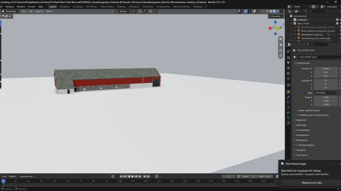The height and width of the screenshot is (191, 341).
Task: Toggle the Collection exclude checkbox in outliner
Action: (337, 20)
